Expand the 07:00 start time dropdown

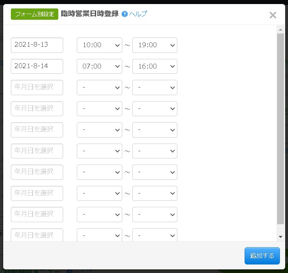[x=99, y=66]
